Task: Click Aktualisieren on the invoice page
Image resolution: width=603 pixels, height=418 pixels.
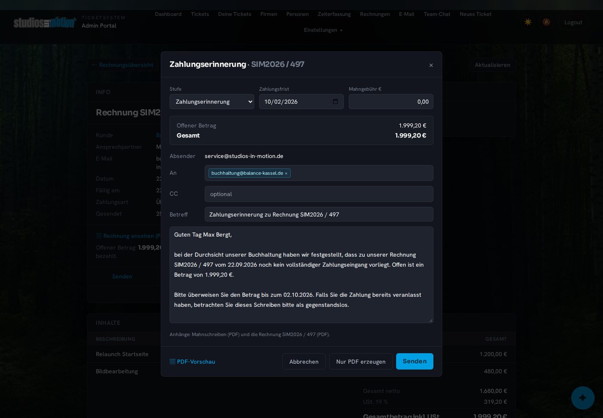Action: click(x=492, y=65)
